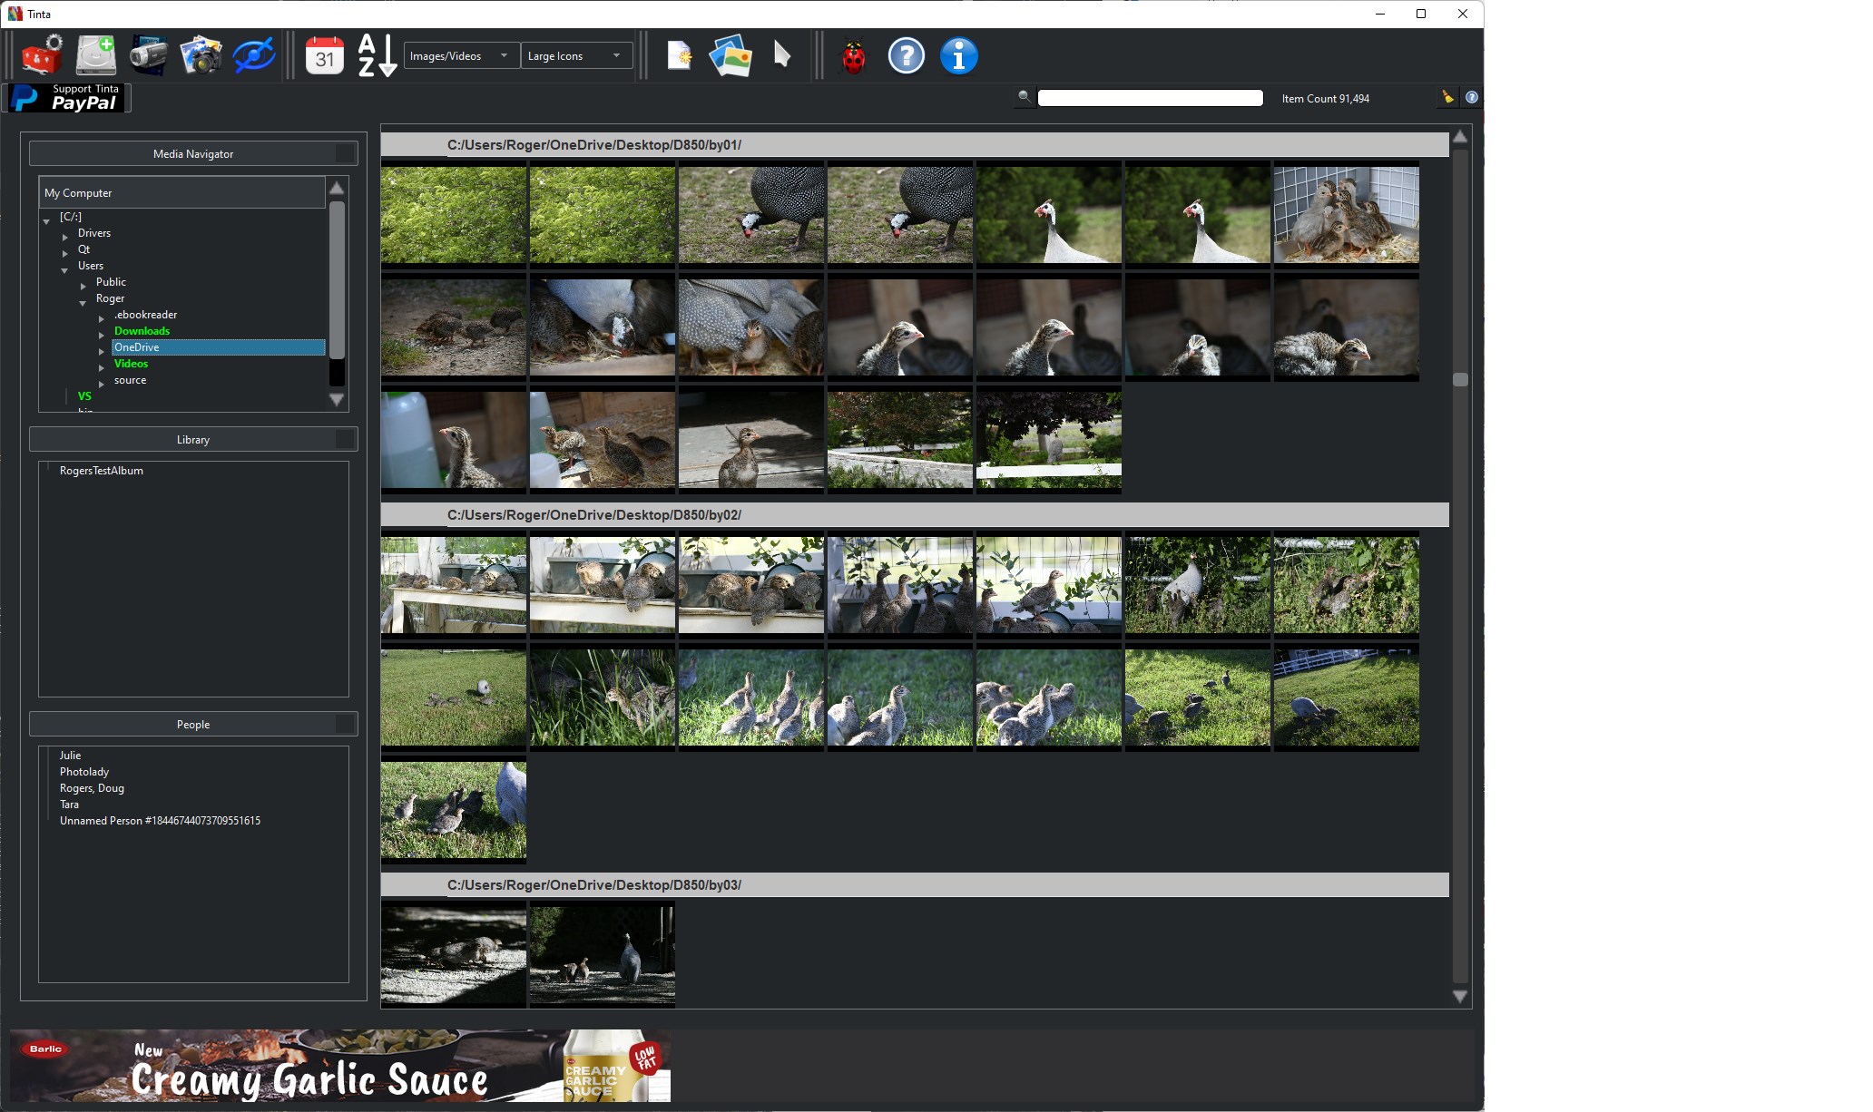Click the search input field
The image size is (1873, 1112).
1150,98
